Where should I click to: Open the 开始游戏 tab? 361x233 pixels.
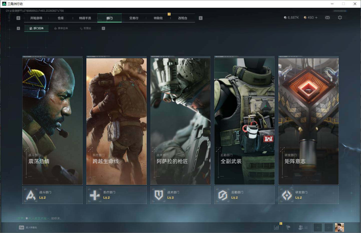(x=36, y=18)
